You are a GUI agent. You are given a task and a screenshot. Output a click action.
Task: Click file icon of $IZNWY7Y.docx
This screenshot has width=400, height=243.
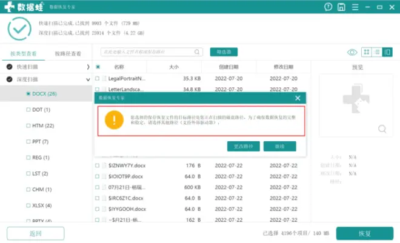click(104, 165)
